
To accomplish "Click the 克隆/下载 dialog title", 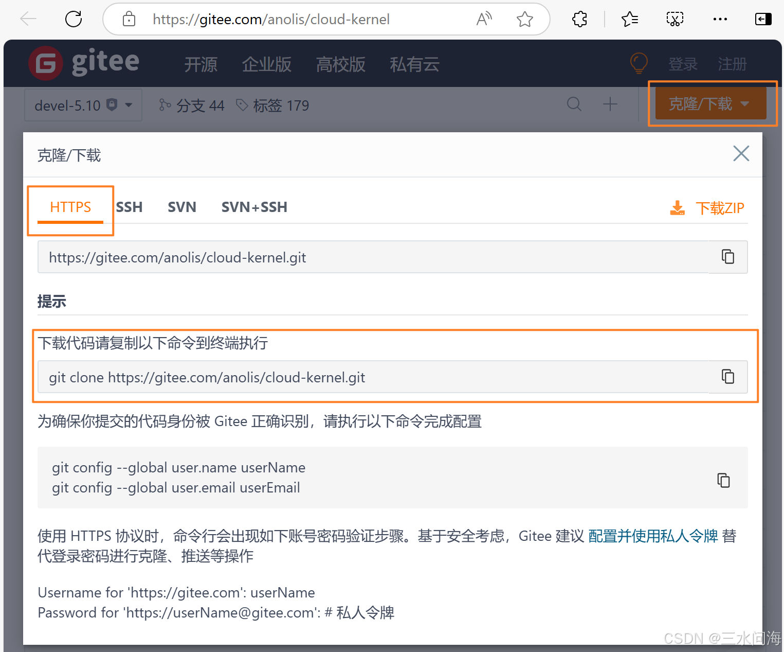I will [x=69, y=155].
